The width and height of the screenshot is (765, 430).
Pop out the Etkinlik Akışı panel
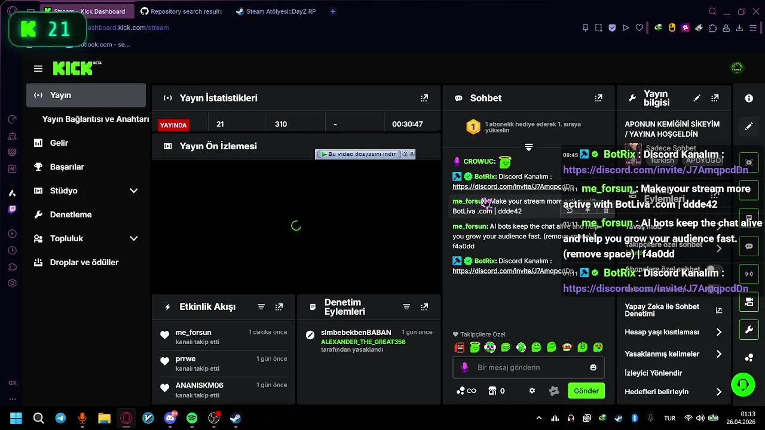279,307
